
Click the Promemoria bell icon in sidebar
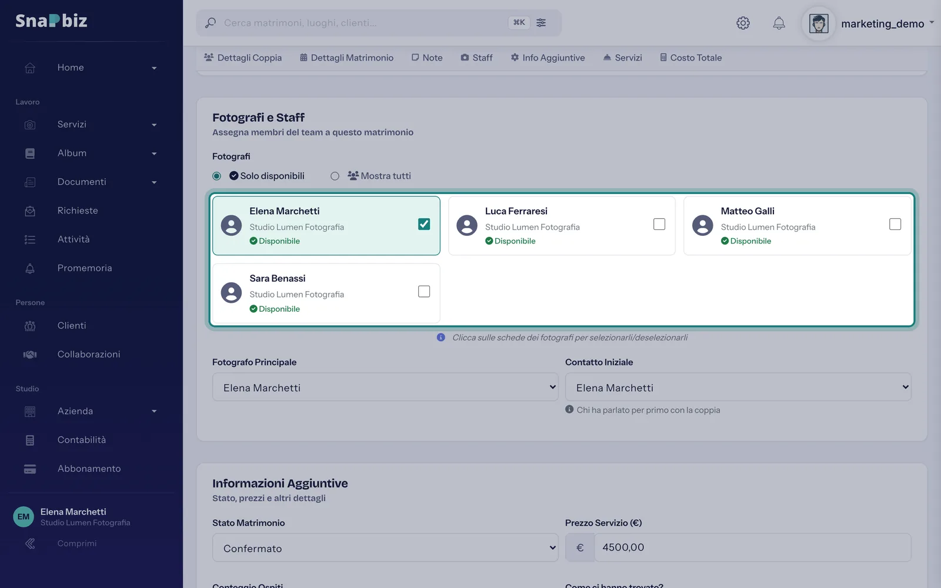click(x=30, y=268)
